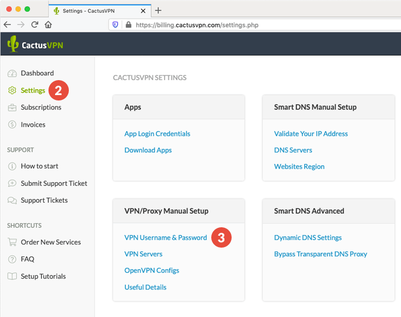Click the browser forward arrow
This screenshot has width=401, height=317.
(21, 25)
